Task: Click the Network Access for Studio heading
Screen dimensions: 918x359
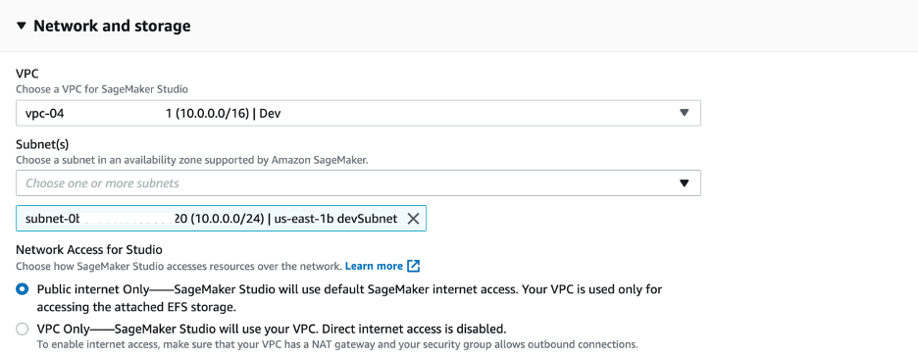Action: click(89, 250)
